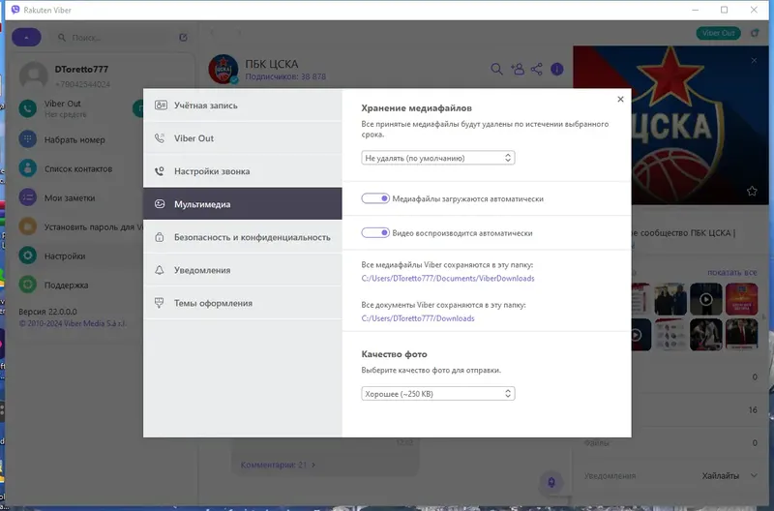Open the red poster media thumbnail in top row
Screen dimensions: 774x511
(741, 299)
